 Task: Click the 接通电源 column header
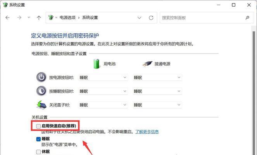click(x=162, y=64)
